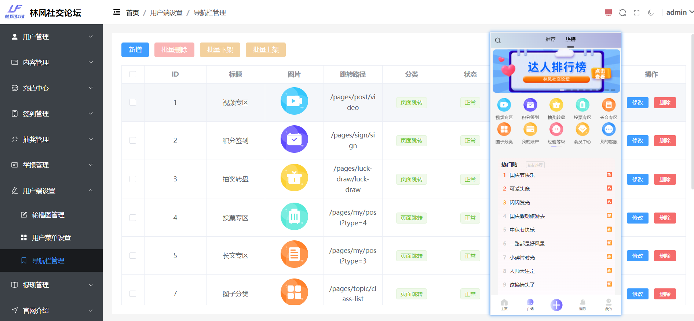Click the 首页 breadcrumb link
Screen dimensions: 694x321
[x=132, y=13]
